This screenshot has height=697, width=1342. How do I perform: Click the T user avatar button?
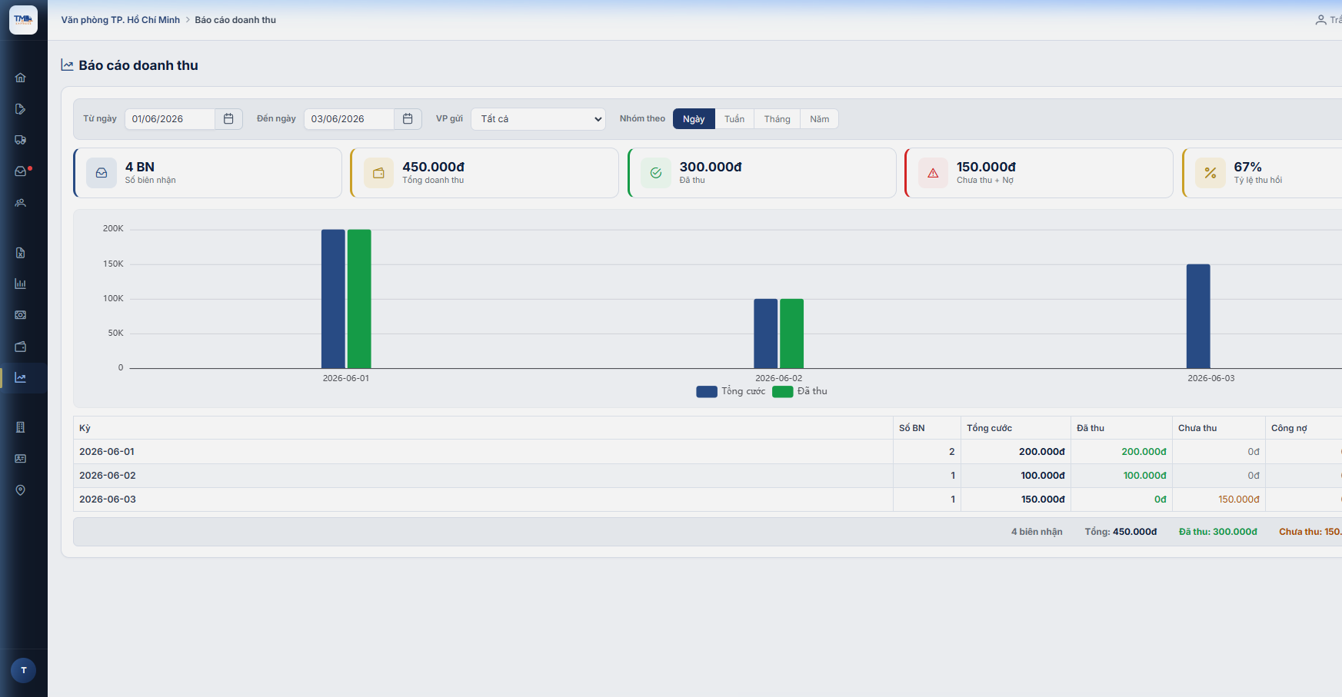pyautogui.click(x=24, y=670)
